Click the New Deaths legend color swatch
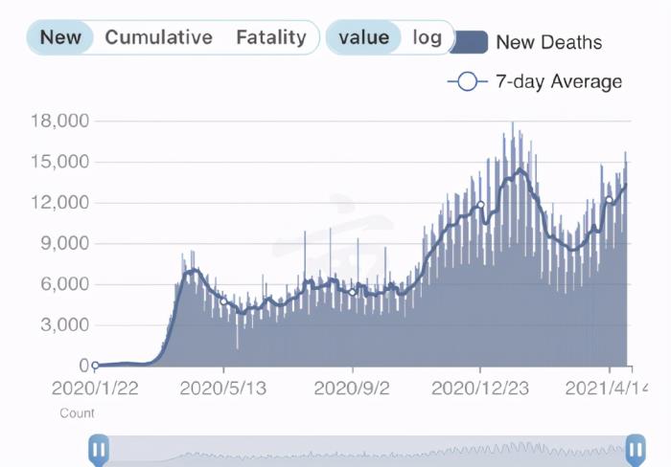The height and width of the screenshot is (467, 671). pyautogui.click(x=469, y=43)
